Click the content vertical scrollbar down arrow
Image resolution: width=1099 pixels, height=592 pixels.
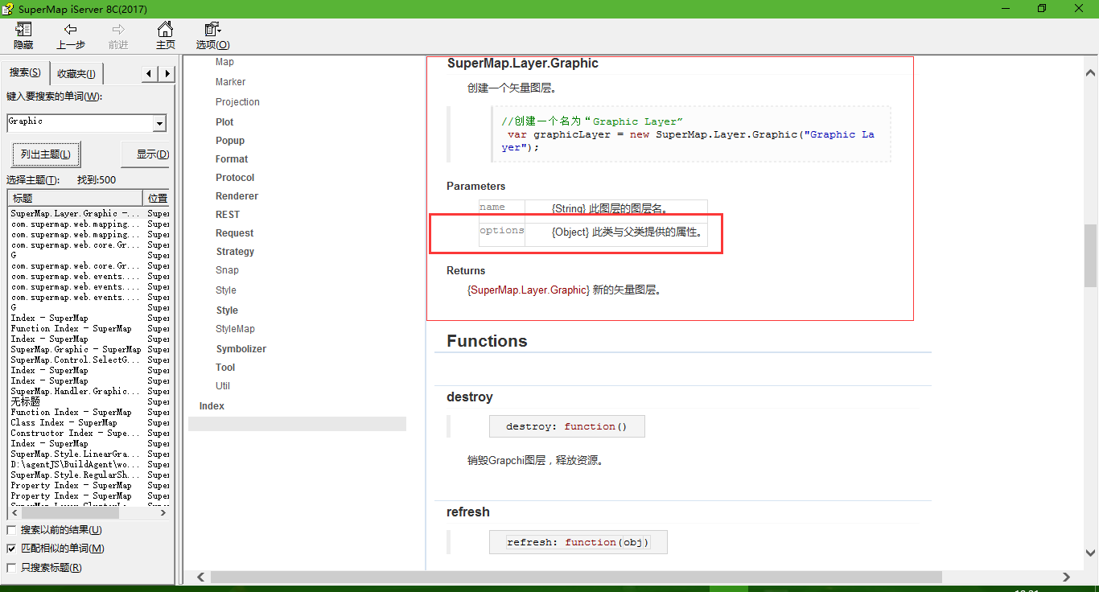(x=1091, y=553)
